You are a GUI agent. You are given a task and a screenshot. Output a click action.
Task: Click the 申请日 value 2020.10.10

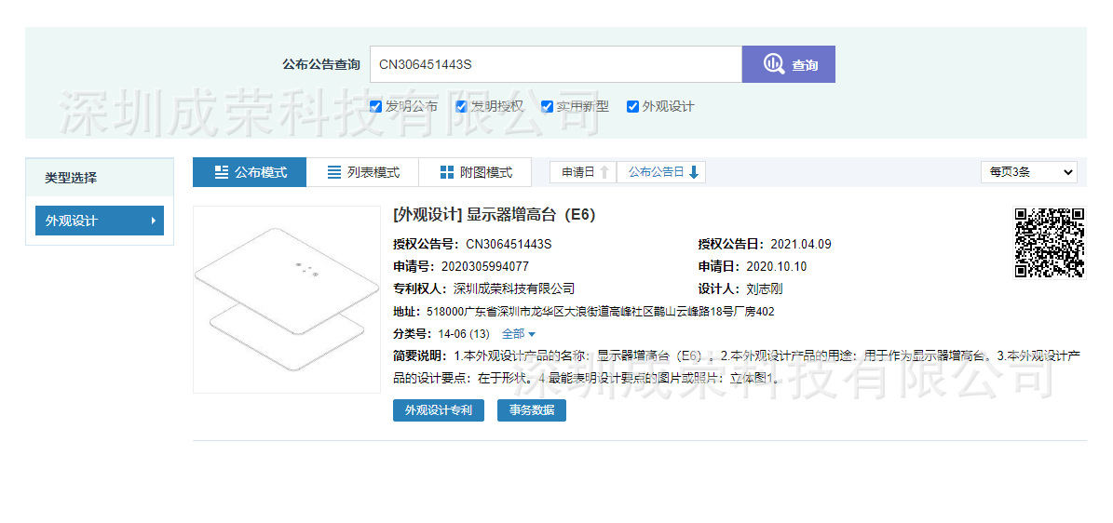click(x=777, y=267)
